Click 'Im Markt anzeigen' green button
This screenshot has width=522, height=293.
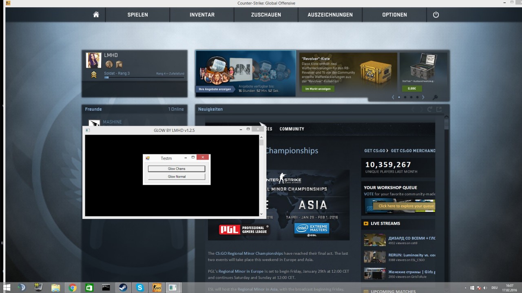[318, 89]
